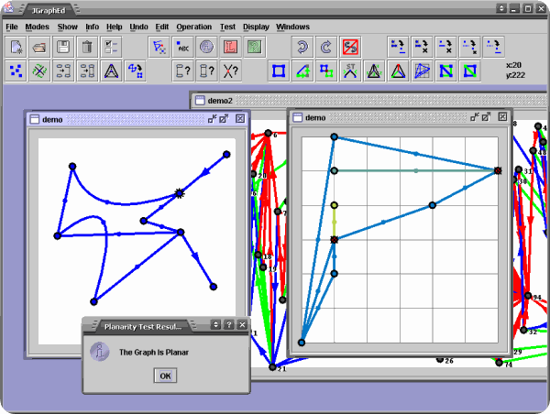Save the graph with floppy disk icon
The height and width of the screenshot is (414, 550).
point(63,47)
